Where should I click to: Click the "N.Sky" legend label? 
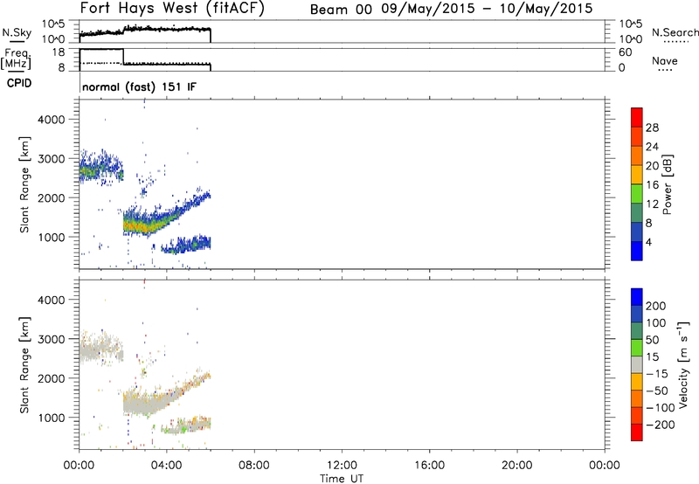(x=17, y=32)
